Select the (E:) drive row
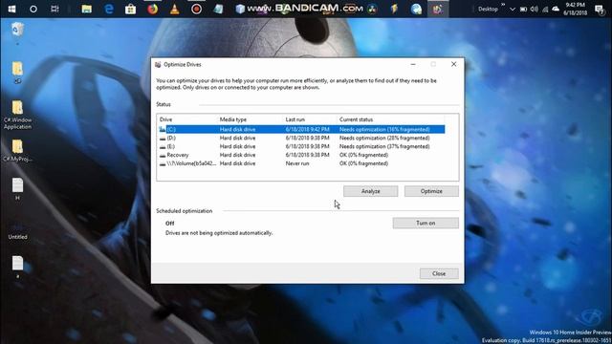612x344 pixels. 301,146
